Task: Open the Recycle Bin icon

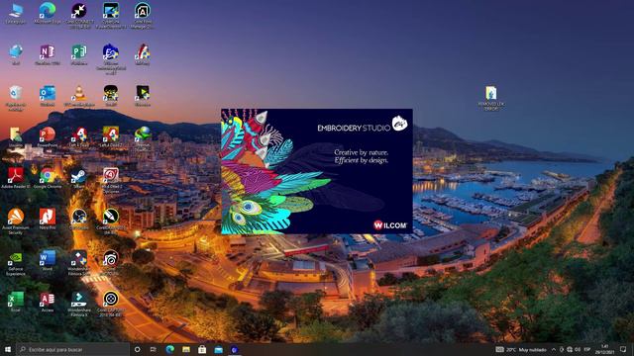Action: [x=16, y=98]
